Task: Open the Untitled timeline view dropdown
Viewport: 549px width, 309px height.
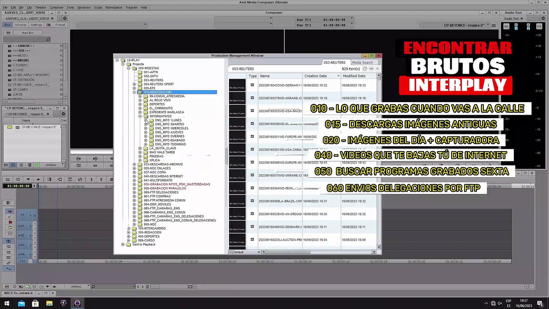Action: coord(77,287)
